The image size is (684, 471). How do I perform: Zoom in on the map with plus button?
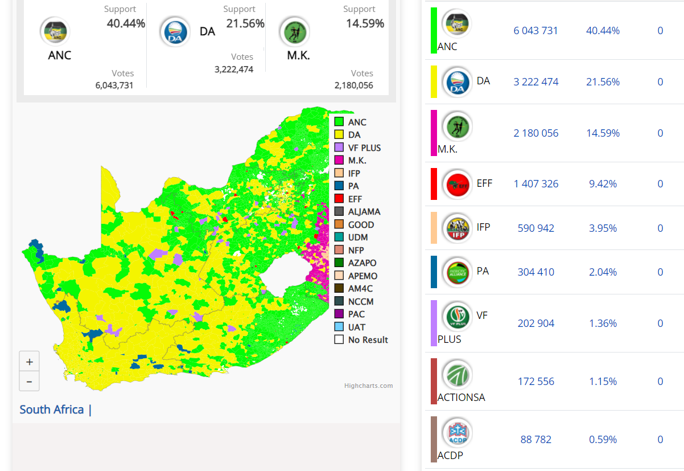coord(29,361)
